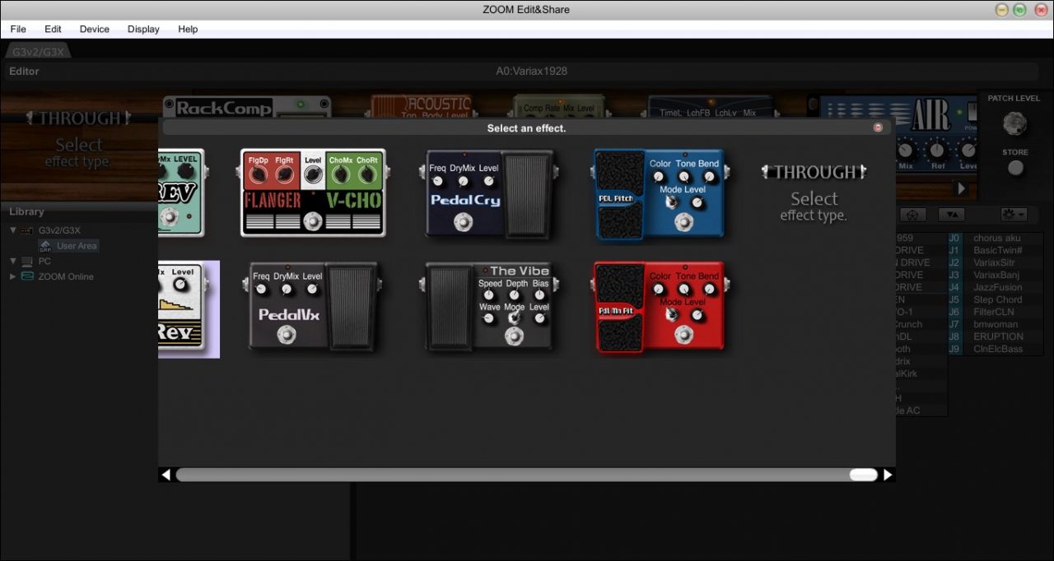Viewport: 1054px width, 561px height.
Task: Select patch J7 bmwoman
Action: point(996,324)
